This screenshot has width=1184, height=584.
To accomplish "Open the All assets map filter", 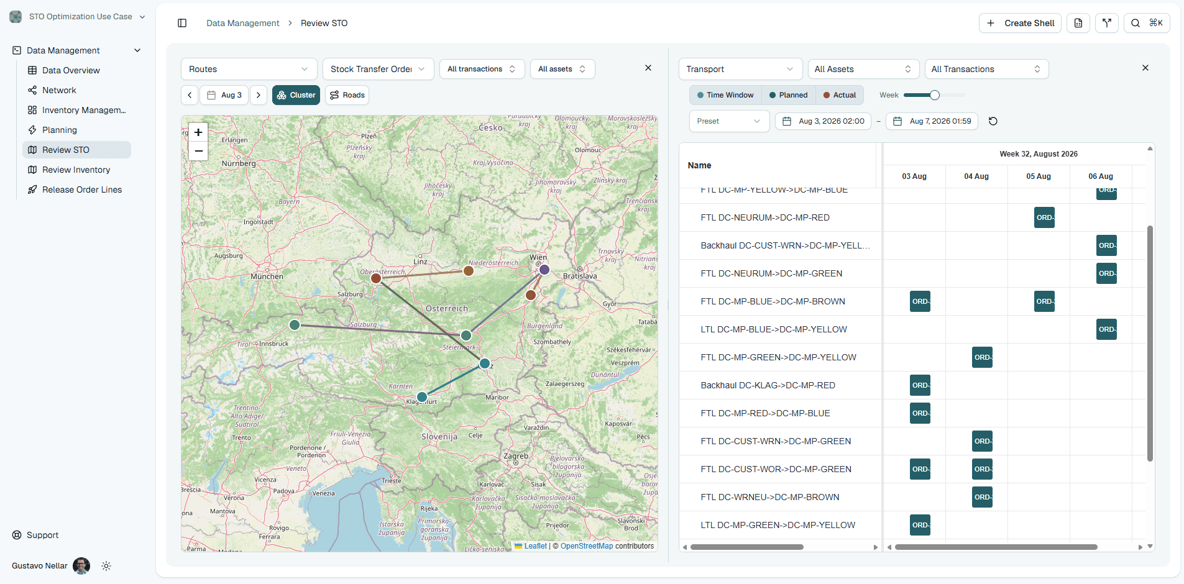I will point(562,69).
